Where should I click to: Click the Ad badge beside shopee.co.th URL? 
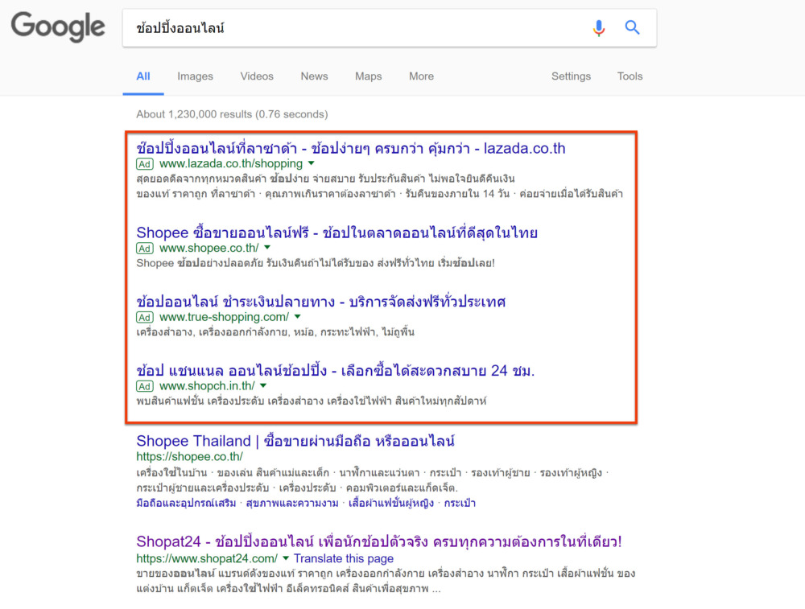pos(145,249)
